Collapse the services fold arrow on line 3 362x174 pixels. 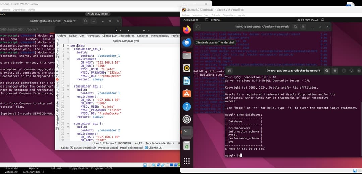point(68,46)
